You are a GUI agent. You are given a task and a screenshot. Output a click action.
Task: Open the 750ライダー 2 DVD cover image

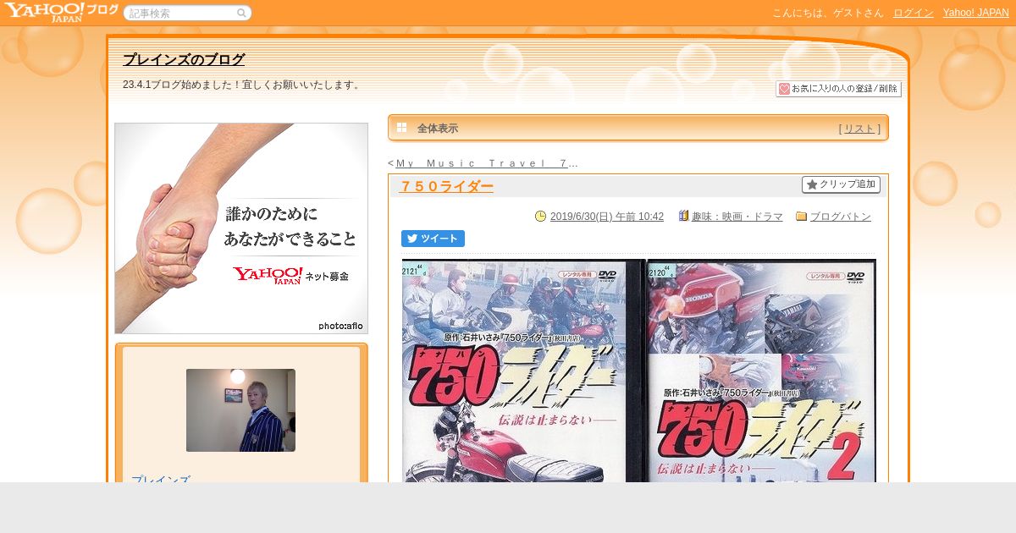(x=762, y=371)
